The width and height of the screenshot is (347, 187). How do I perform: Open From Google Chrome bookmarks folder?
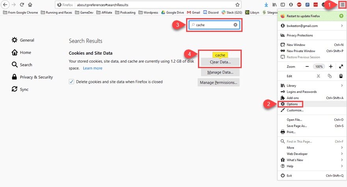[21, 12]
